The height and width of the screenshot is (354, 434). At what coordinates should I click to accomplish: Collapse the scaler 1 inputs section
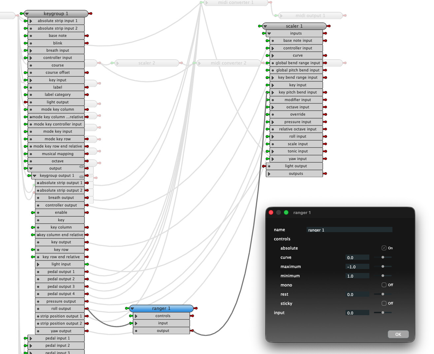269,33
